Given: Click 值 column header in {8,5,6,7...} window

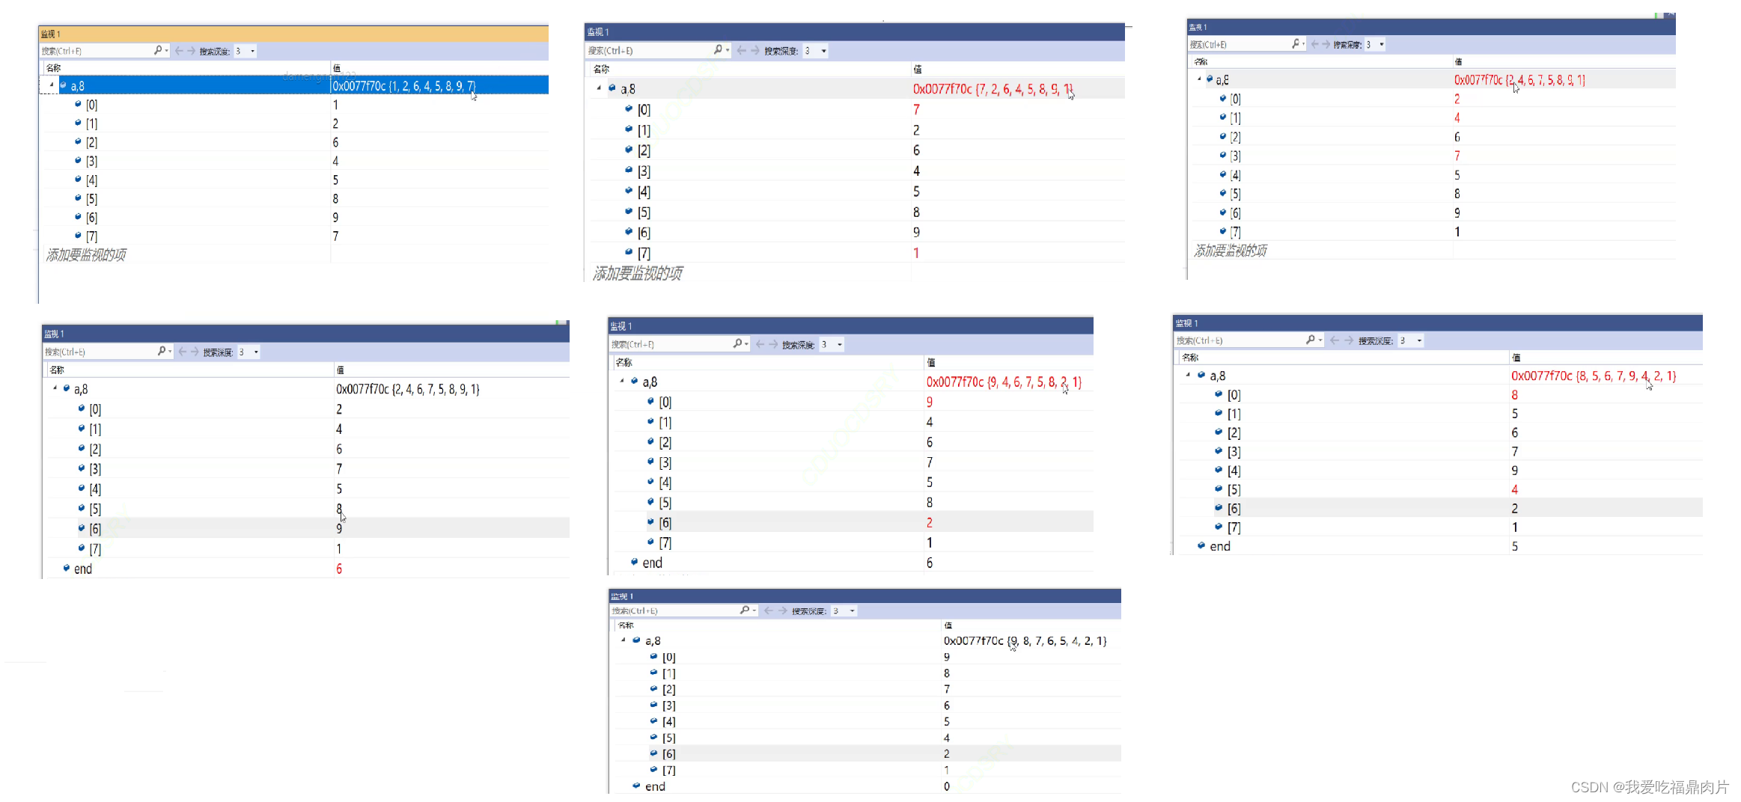Looking at the screenshot, I should pyautogui.click(x=1516, y=358).
